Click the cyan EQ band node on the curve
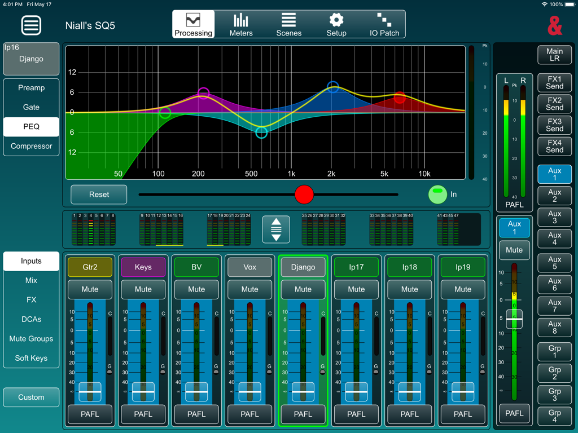 point(261,132)
